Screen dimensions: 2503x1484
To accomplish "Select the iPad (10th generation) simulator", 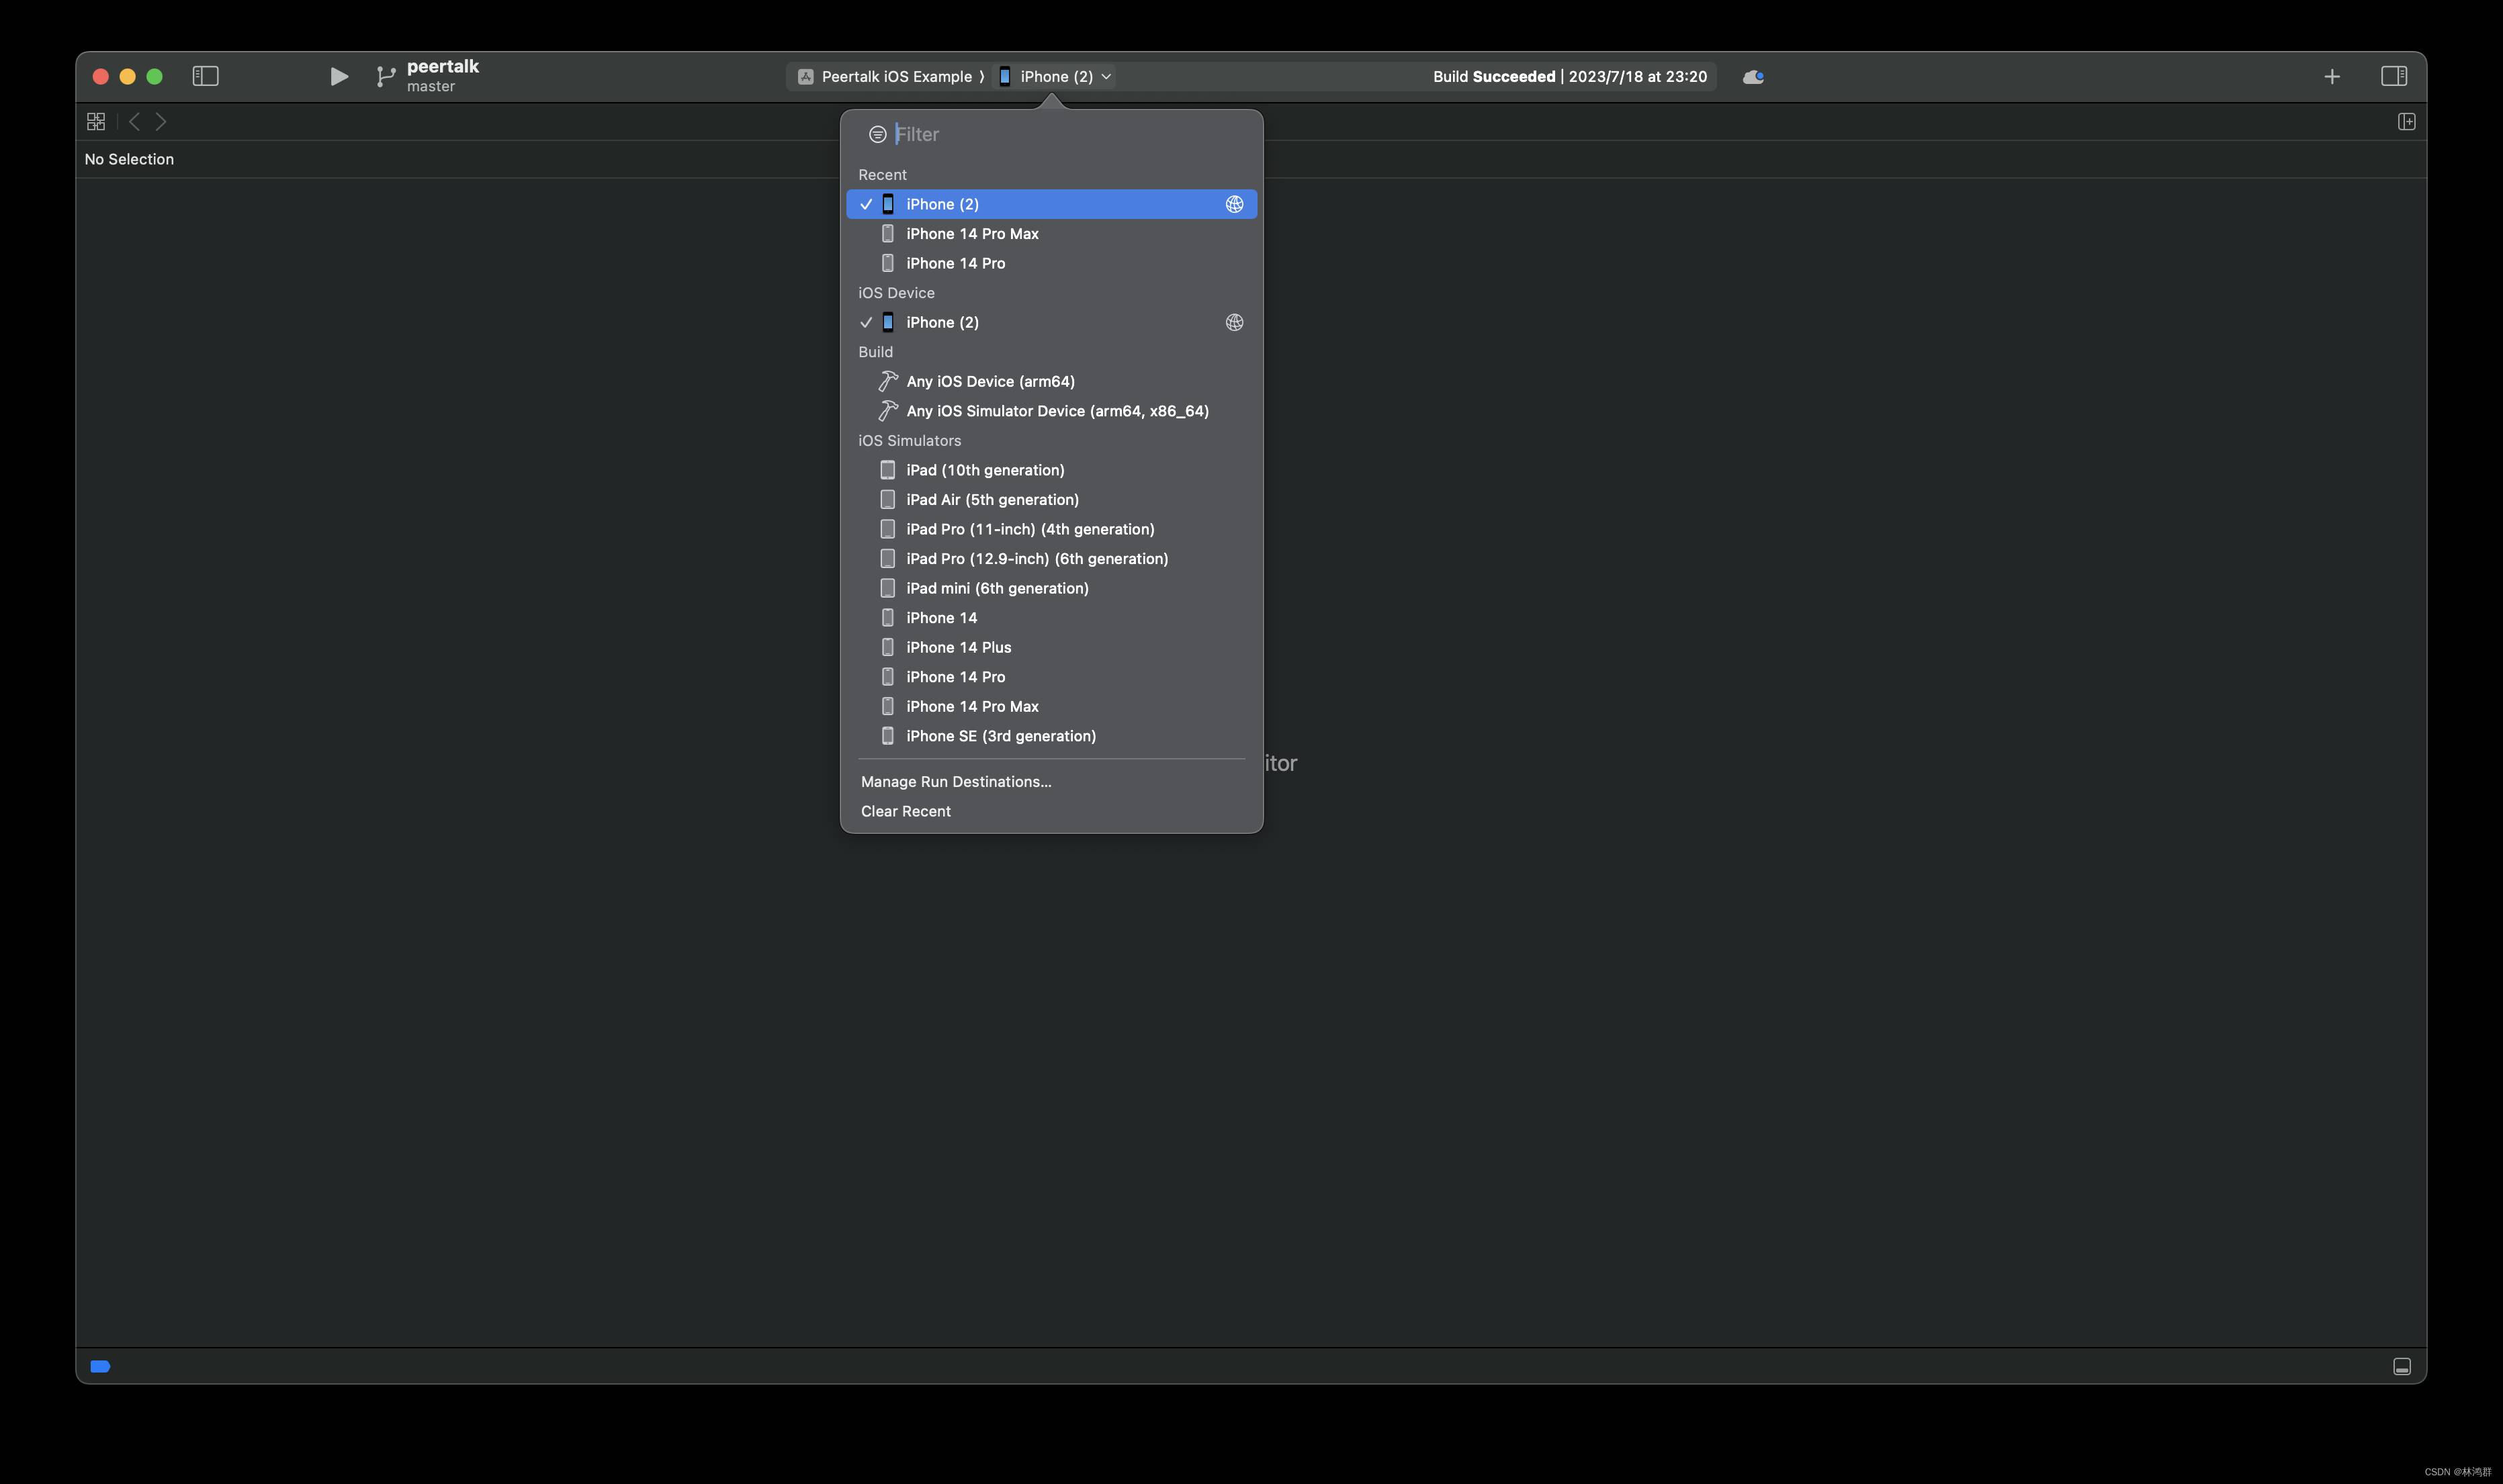I will click(x=1051, y=470).
